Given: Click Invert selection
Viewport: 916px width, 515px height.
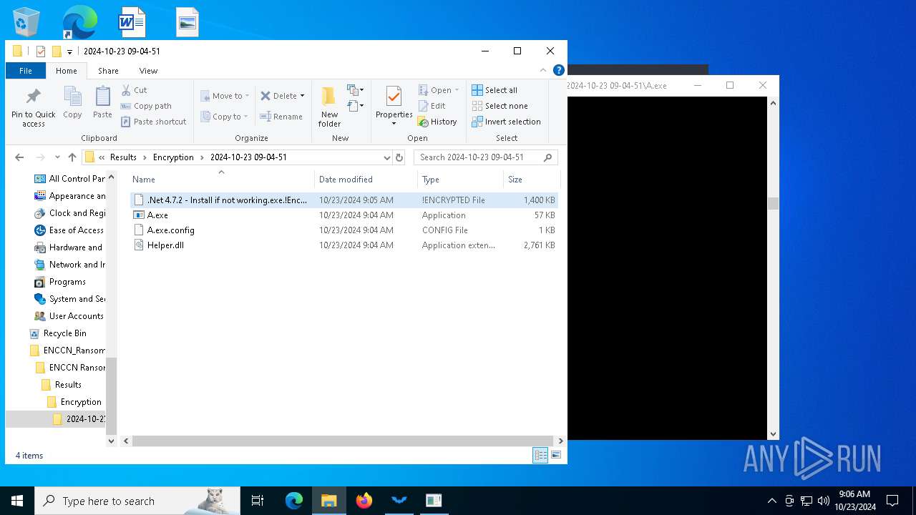Looking at the screenshot, I should [506, 122].
